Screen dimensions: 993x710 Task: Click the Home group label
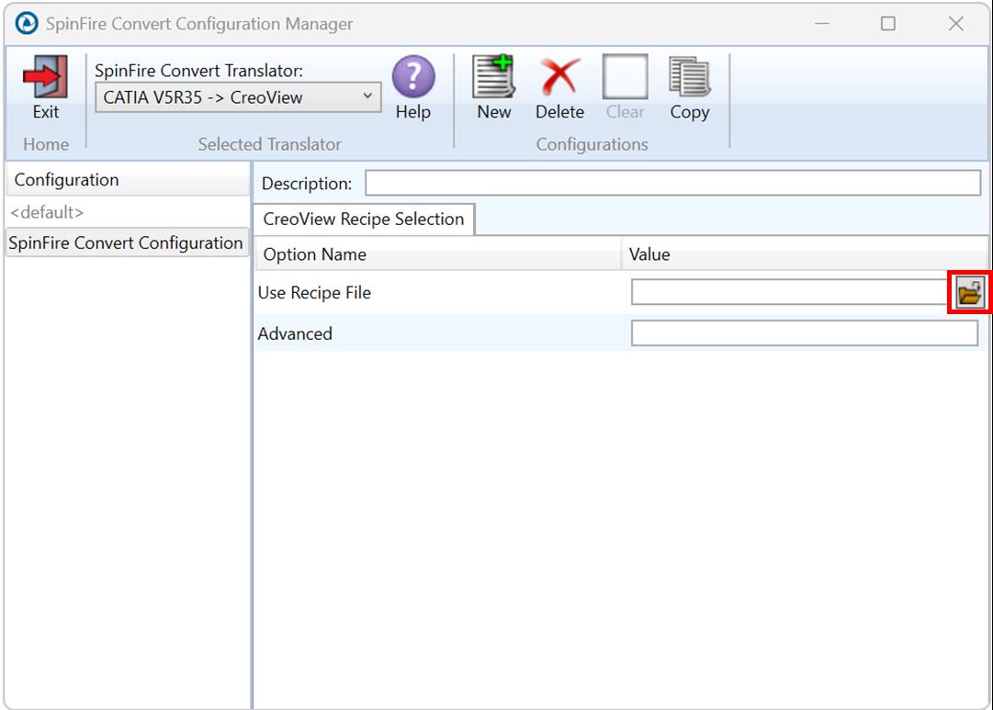(x=46, y=144)
